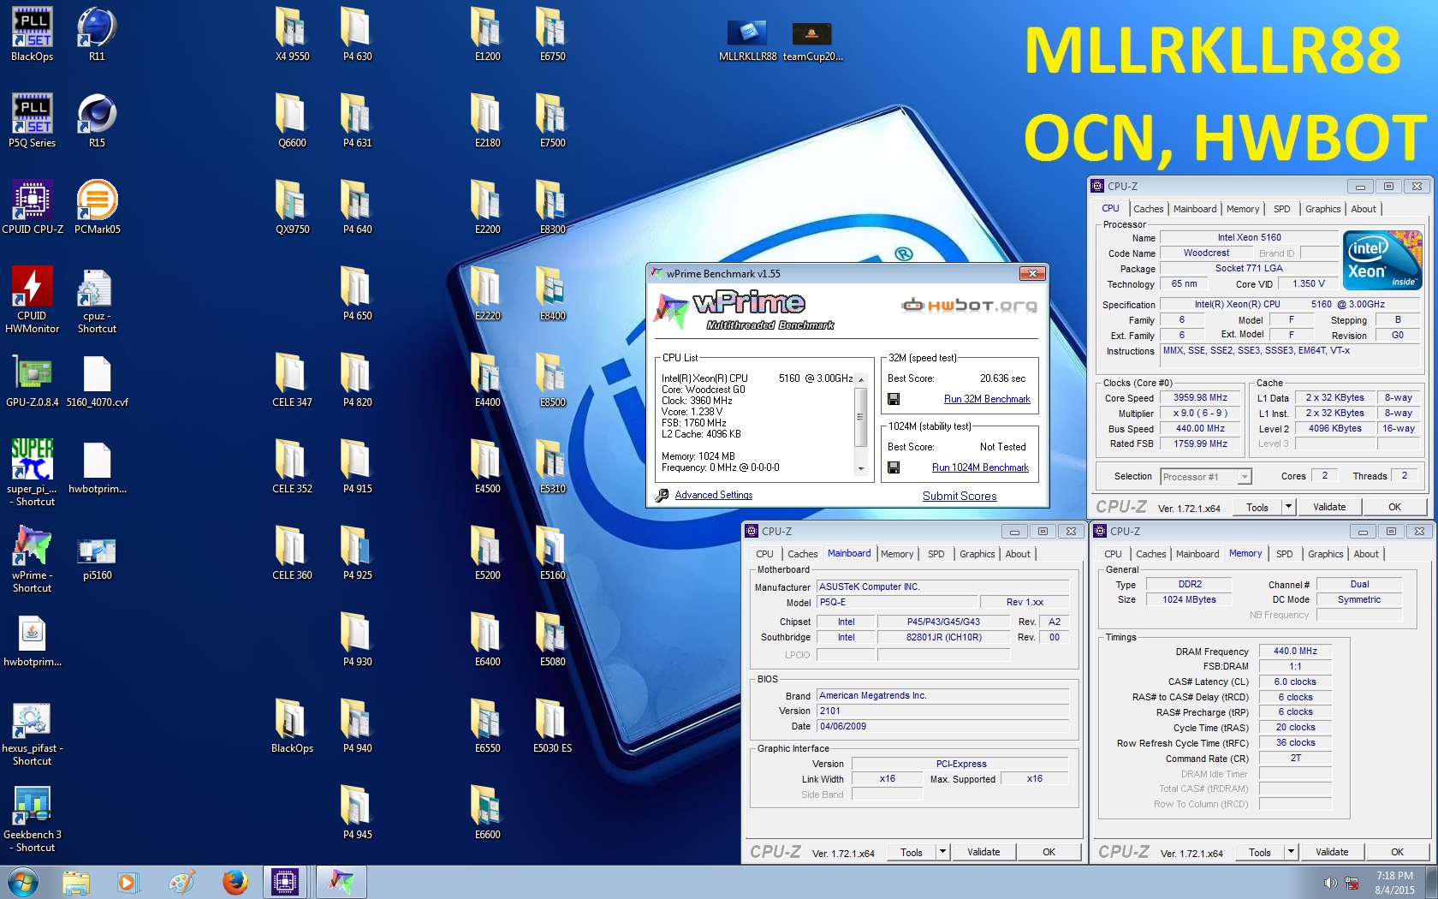Open the QX9750 folder
The image size is (1438, 899).
pos(292,200)
